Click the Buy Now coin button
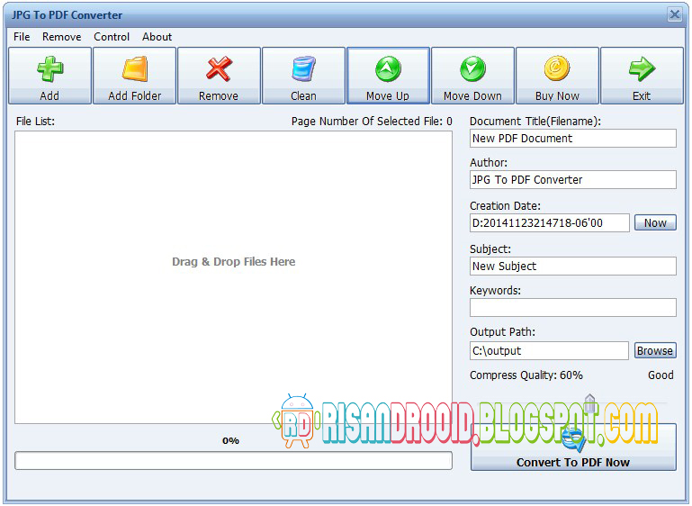 [x=557, y=76]
